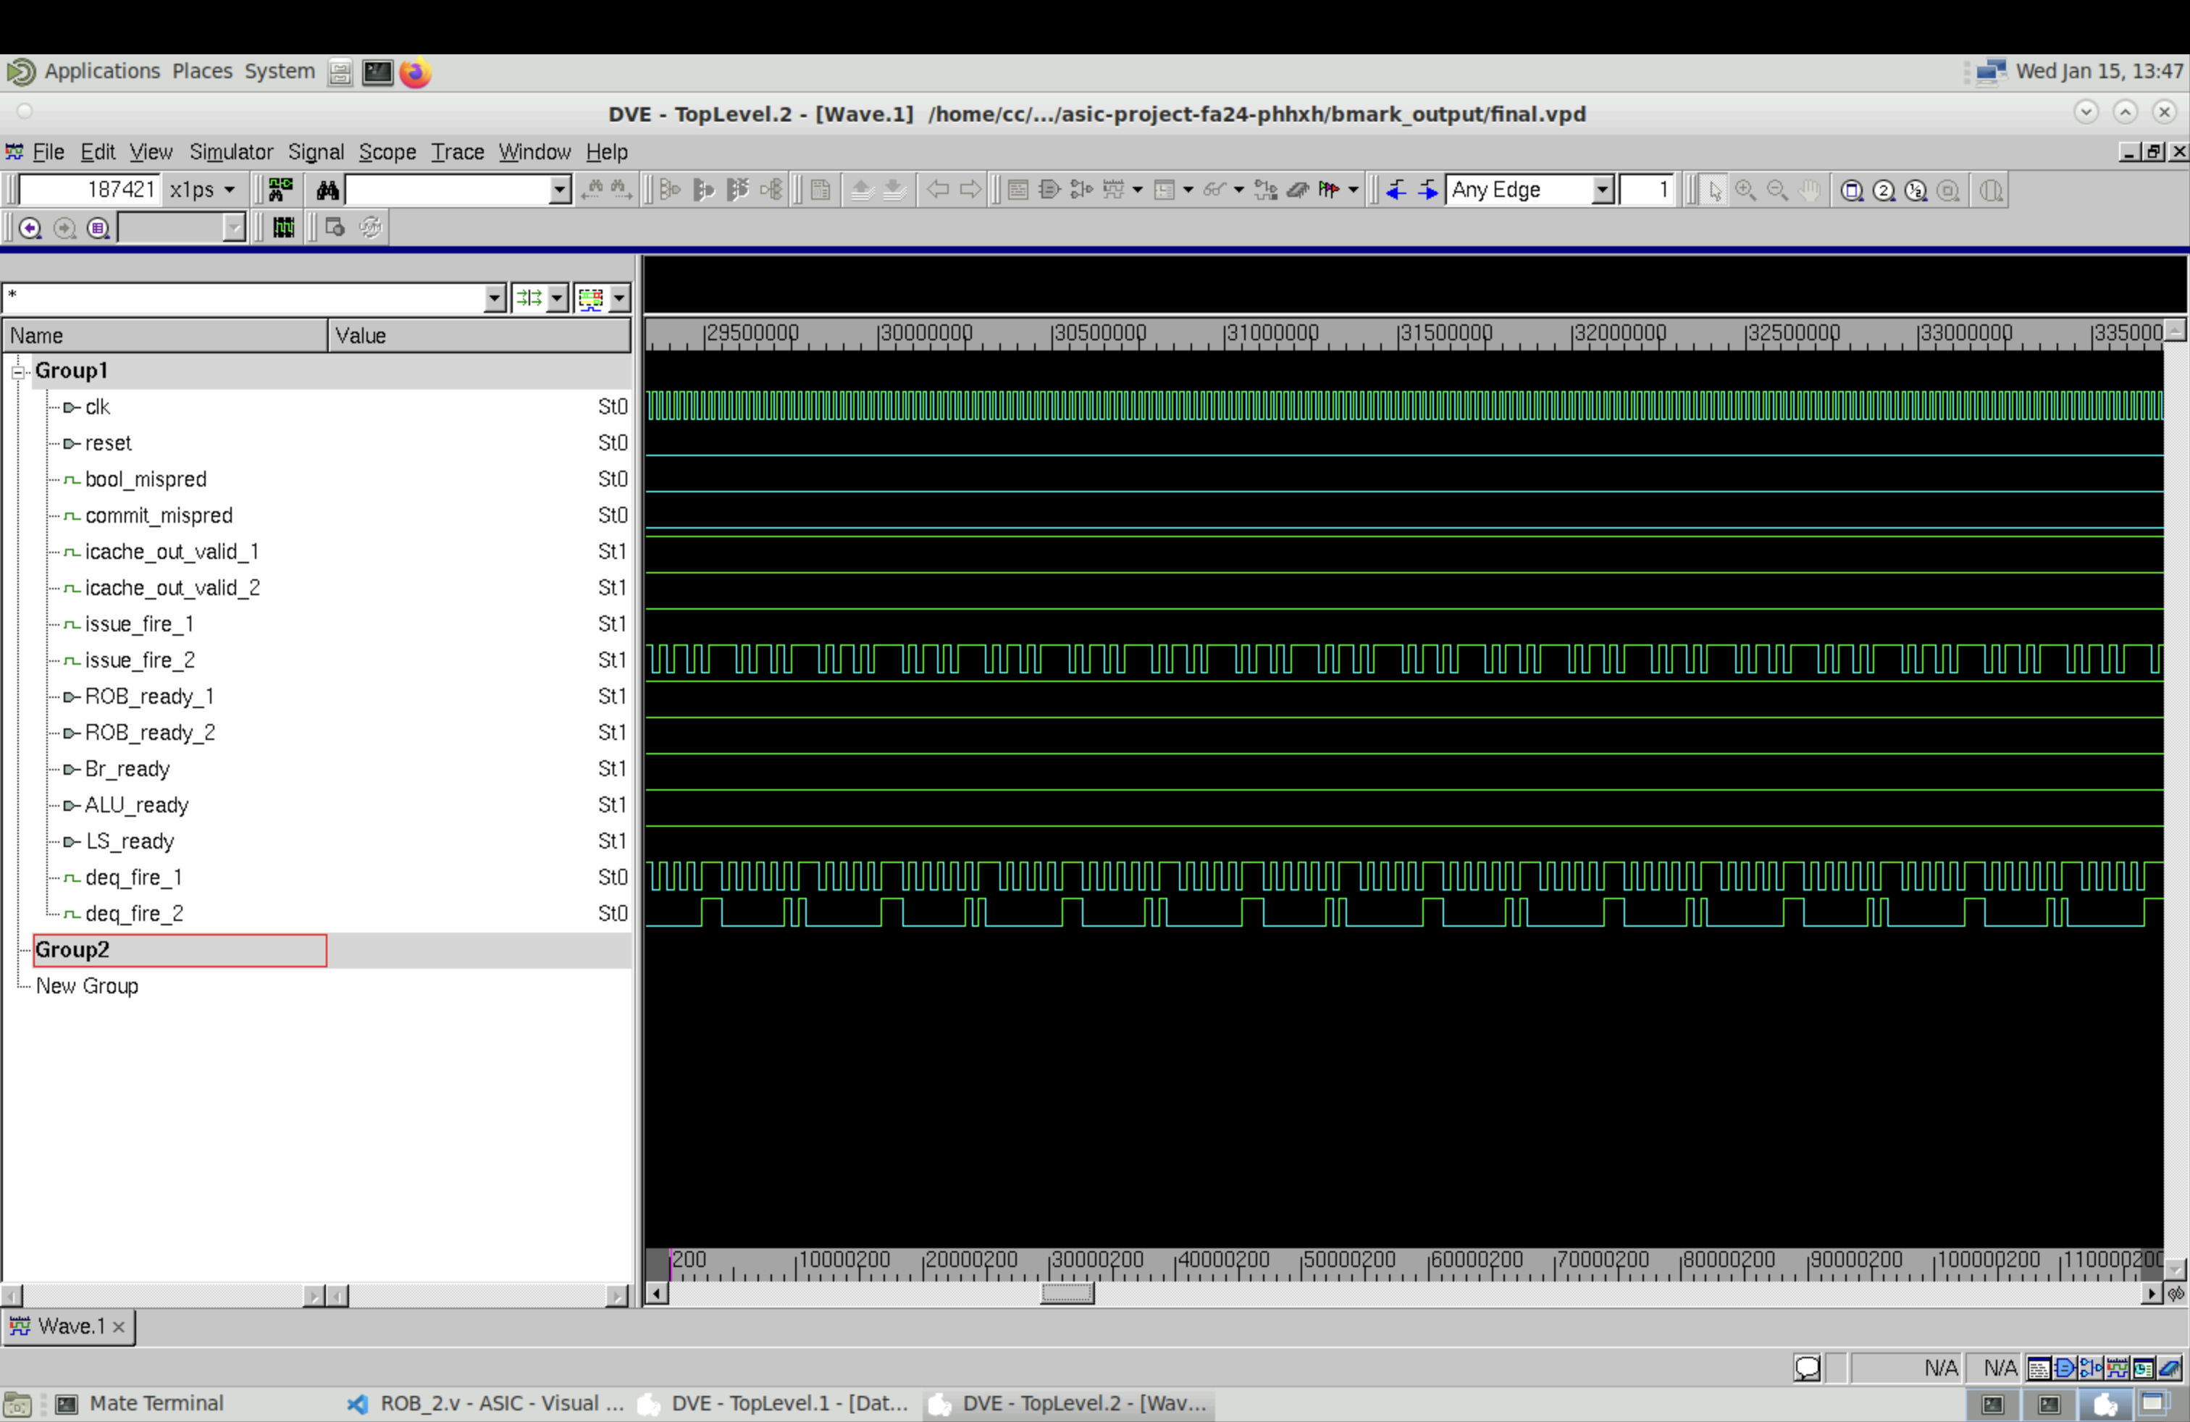2190x1422 pixels.
Task: Open the schematic gate view toolbar icon
Action: pos(1049,190)
